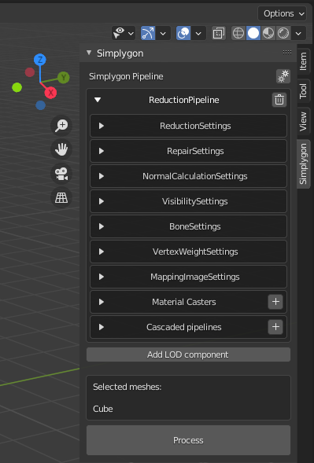
Task: Switch to Wireframe shading
Action: click(238, 33)
